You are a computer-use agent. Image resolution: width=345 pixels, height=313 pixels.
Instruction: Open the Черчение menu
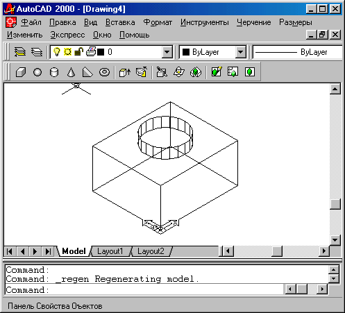[254, 22]
